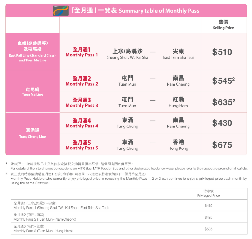
Task: Click the $430 selling price
Action: [x=222, y=123]
